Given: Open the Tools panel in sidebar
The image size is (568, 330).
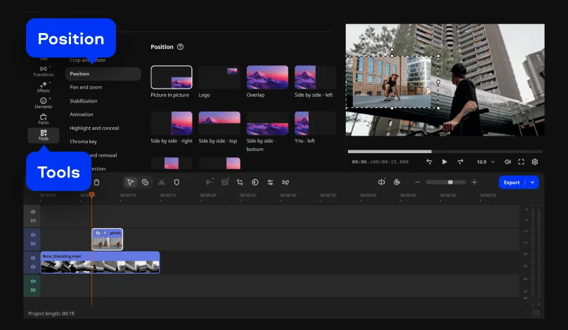Looking at the screenshot, I should tap(44, 135).
